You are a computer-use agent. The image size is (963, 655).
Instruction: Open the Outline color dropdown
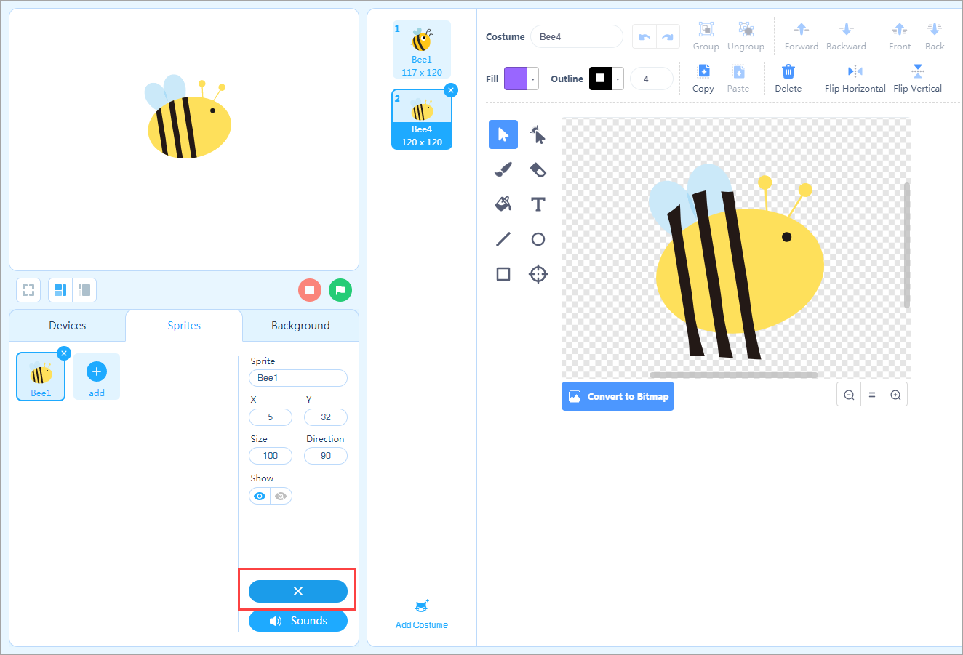(x=618, y=79)
